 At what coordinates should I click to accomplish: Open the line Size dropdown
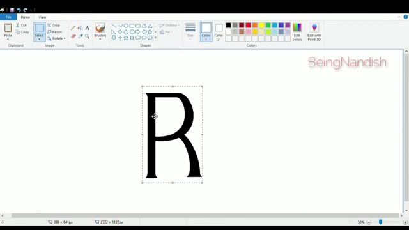click(190, 31)
